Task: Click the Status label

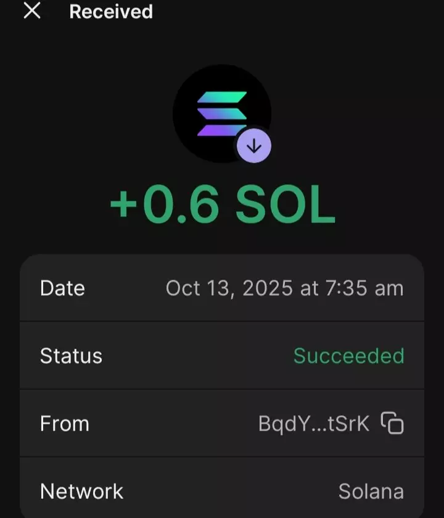Action: click(71, 356)
